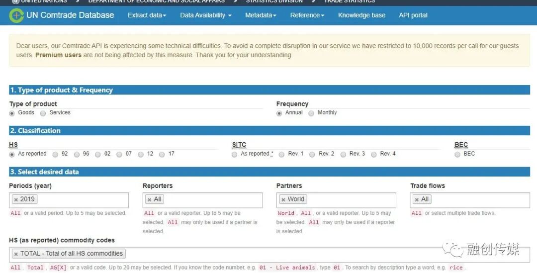Image resolution: width=537 pixels, height=273 pixels.
Task: Choose Annual frequency
Action: pos(279,113)
